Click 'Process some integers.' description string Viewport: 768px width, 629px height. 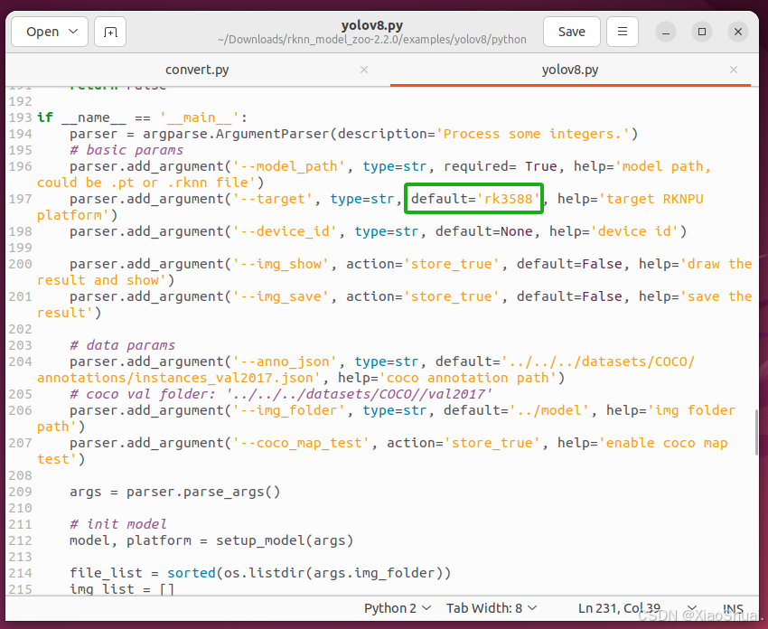533,134
